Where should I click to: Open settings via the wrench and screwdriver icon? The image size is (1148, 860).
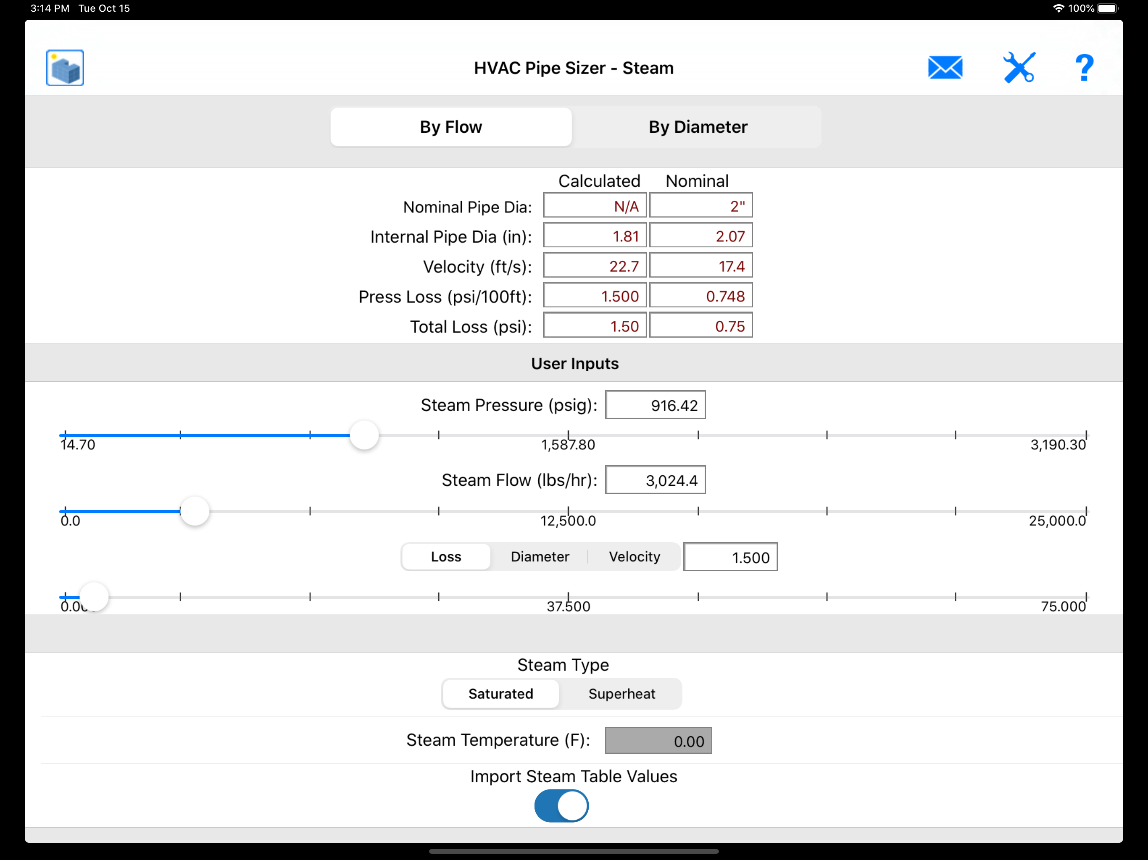(x=1019, y=68)
